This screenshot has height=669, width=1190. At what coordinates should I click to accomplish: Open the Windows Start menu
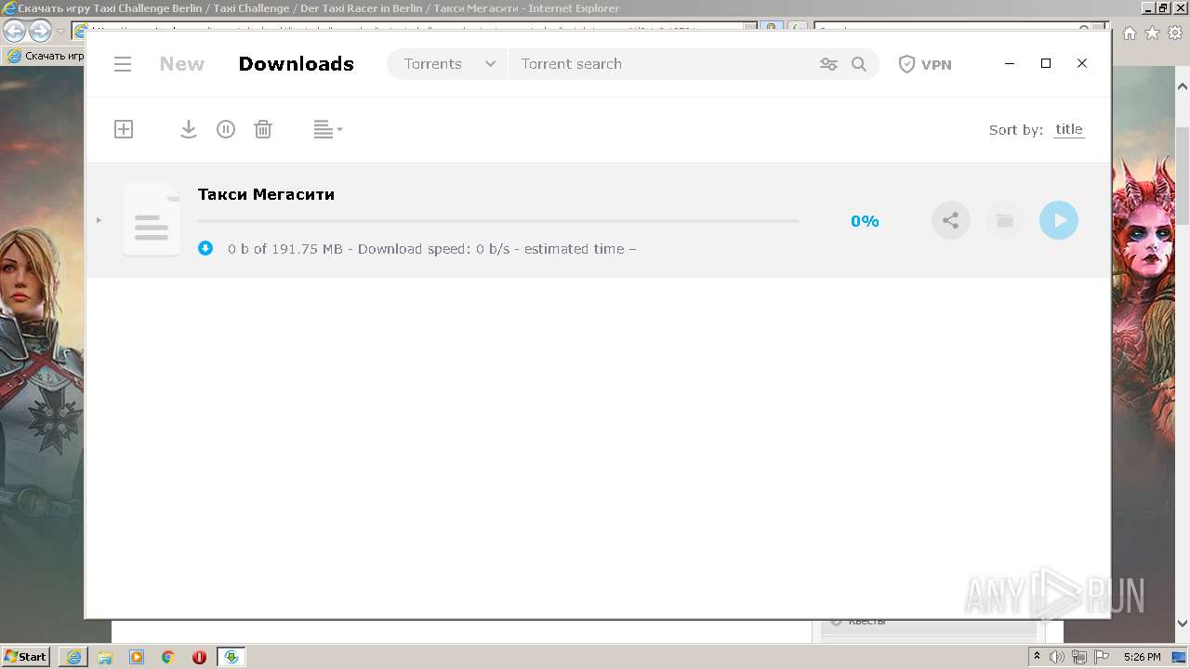click(x=26, y=657)
